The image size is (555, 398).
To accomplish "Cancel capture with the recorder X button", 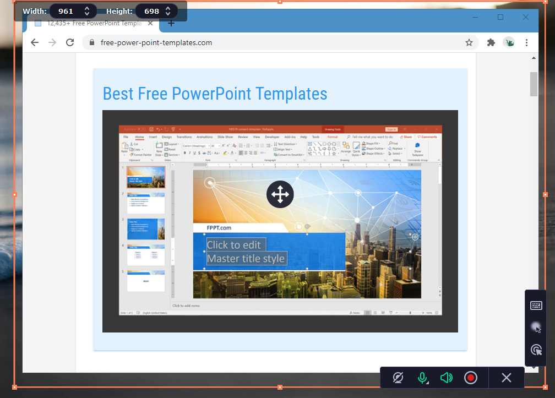I will tap(507, 378).
